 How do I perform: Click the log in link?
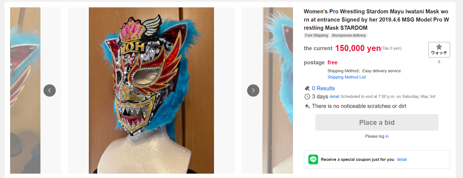click(387, 136)
